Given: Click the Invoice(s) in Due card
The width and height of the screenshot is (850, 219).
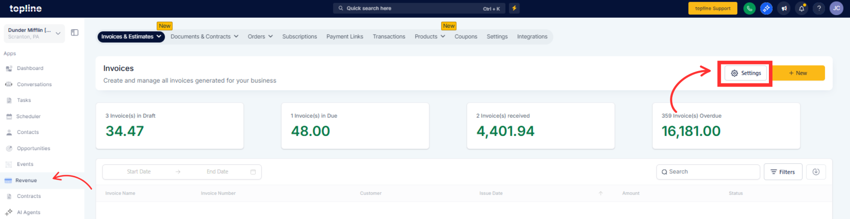Looking at the screenshot, I should 355,126.
